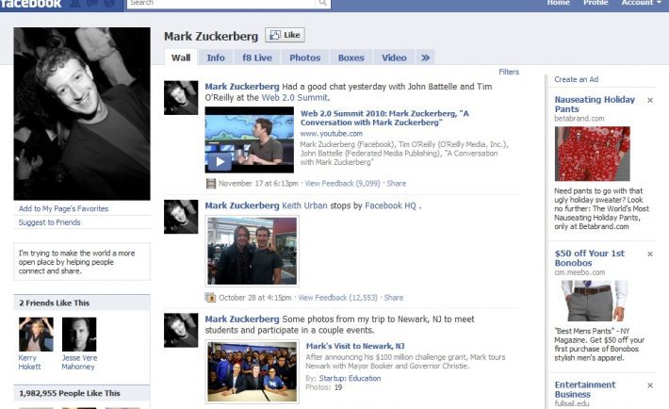Close the $50 off Bonobos ad
The height and width of the screenshot is (409, 669).
[x=650, y=254]
